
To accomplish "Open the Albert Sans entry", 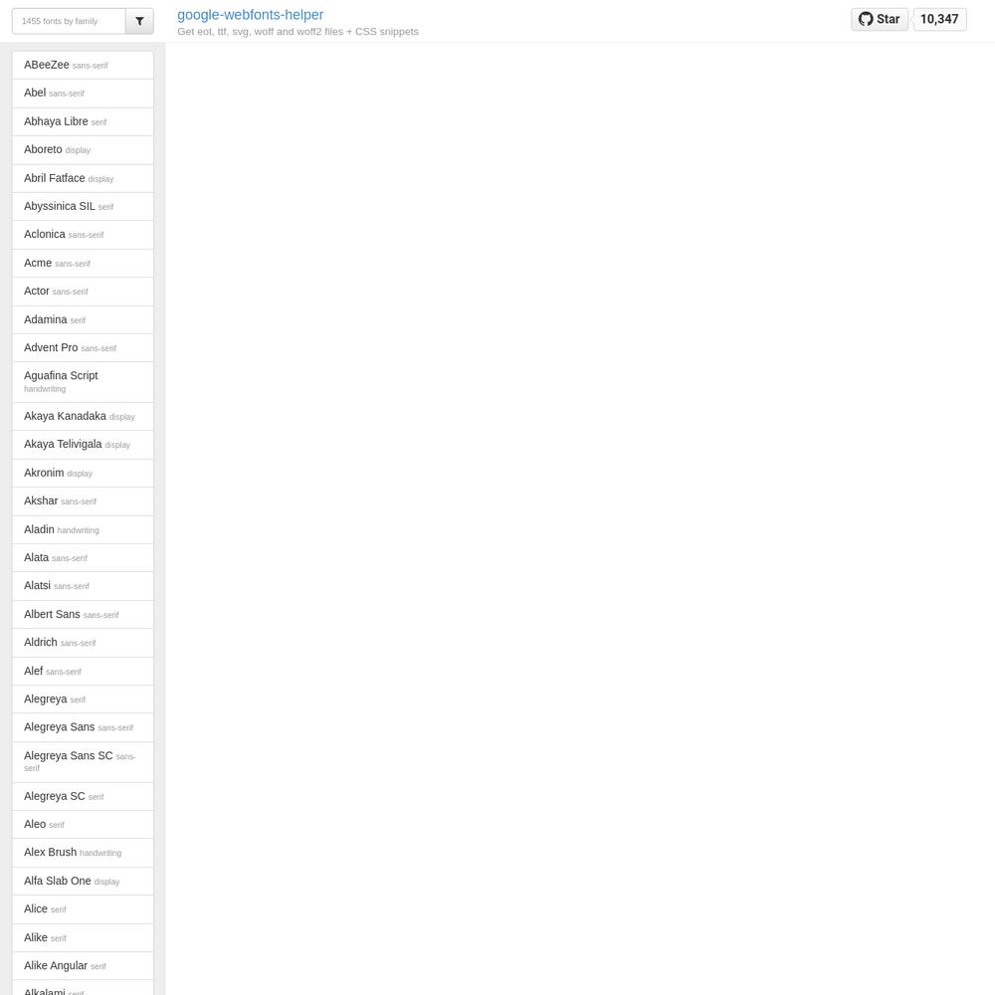I will [x=83, y=614].
